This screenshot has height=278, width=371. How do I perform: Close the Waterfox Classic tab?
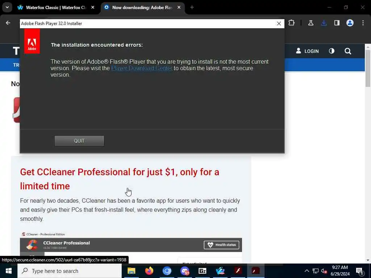coord(93,8)
